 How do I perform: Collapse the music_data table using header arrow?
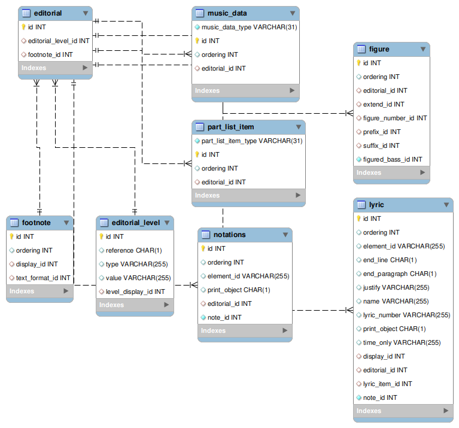tap(291, 13)
